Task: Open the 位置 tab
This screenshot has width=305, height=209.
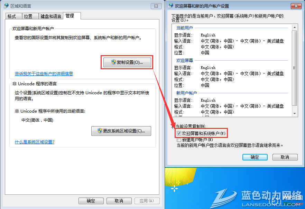Action: [x=30, y=16]
